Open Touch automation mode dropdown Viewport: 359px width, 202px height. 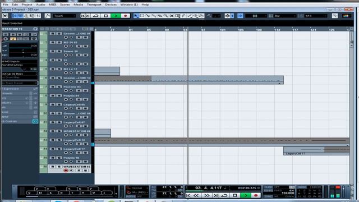click(x=65, y=16)
